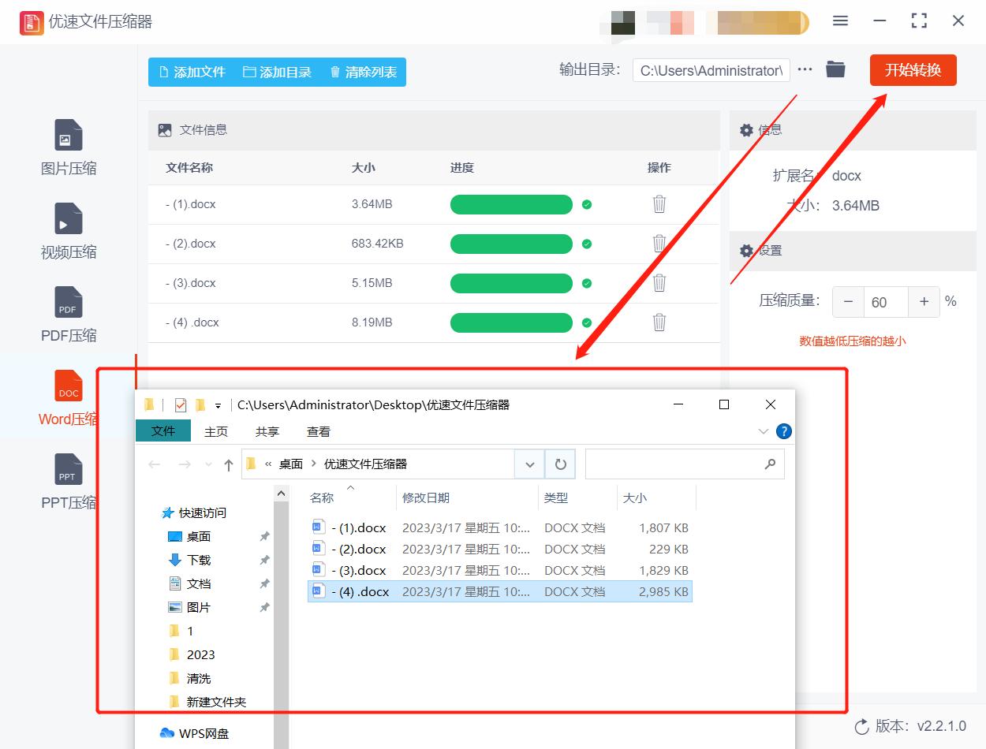Refresh the Explorer address bar
Screen dimensions: 986x749
click(x=560, y=464)
